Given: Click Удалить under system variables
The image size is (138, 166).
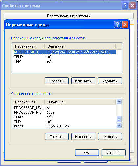Looking at the screenshot, I should 110,137.
